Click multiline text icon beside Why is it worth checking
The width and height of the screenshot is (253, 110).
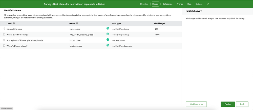click(x=4, y=35)
